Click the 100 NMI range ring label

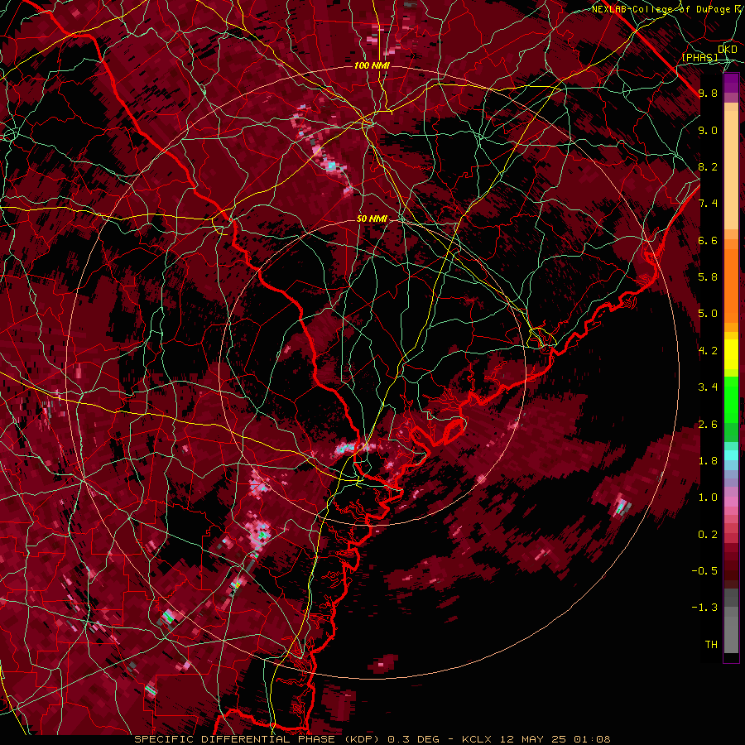click(372, 65)
